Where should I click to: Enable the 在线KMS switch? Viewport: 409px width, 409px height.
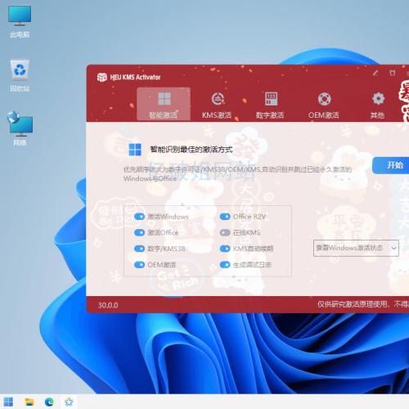[225, 232]
